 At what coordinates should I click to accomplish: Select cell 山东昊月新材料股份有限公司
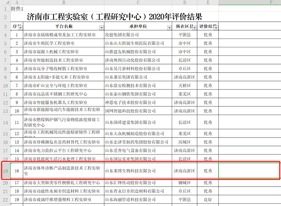138,68
